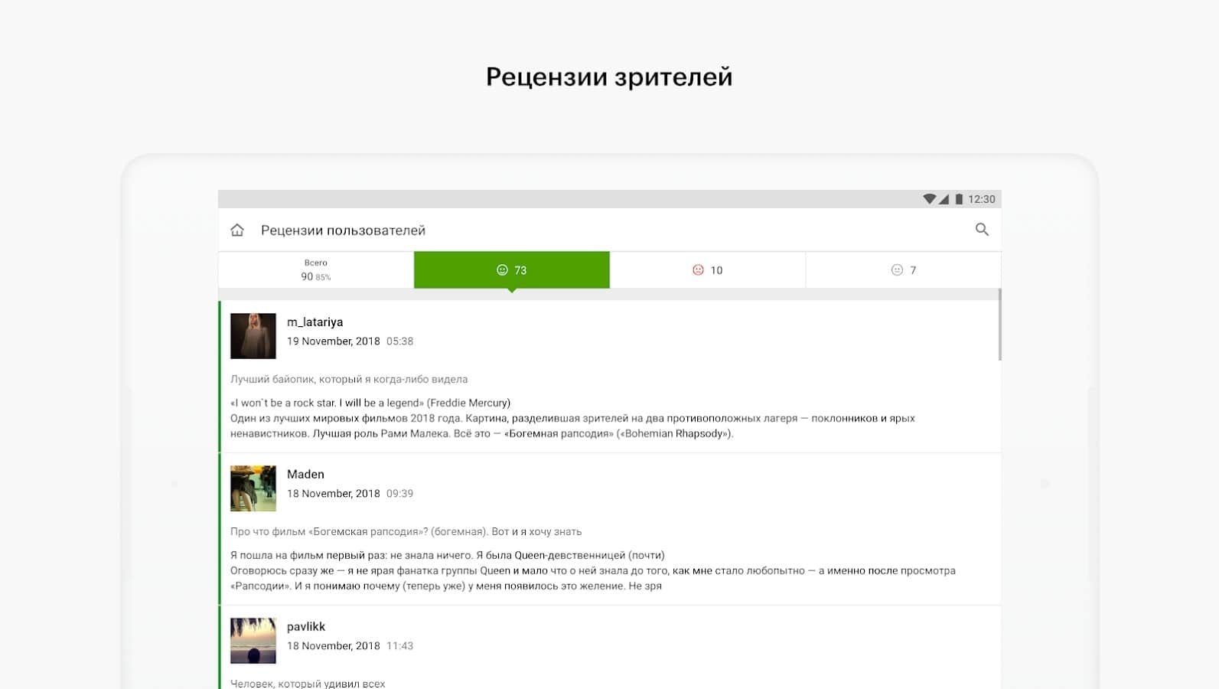Open review 'Человек, который удивил всех'
The height and width of the screenshot is (689, 1219).
point(308,683)
